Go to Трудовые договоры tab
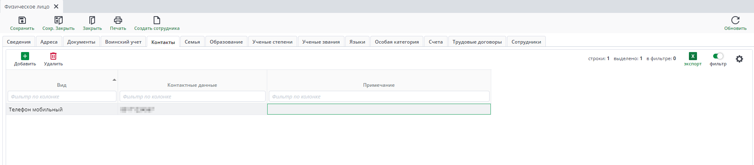This screenshot has height=165, width=754. pos(477,42)
